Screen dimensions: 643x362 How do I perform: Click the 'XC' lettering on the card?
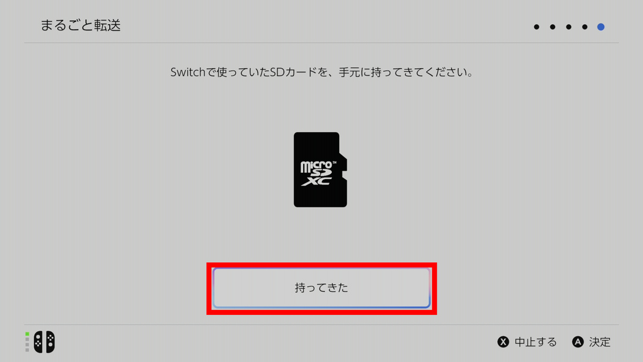point(316,182)
